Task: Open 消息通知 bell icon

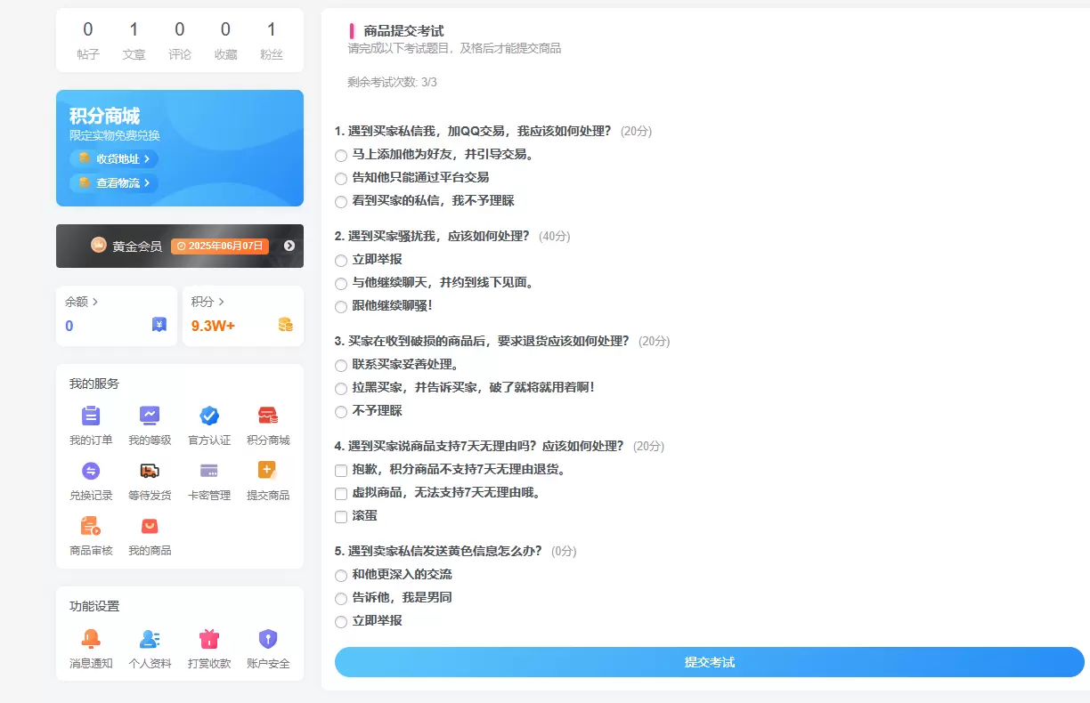Action: [91, 638]
